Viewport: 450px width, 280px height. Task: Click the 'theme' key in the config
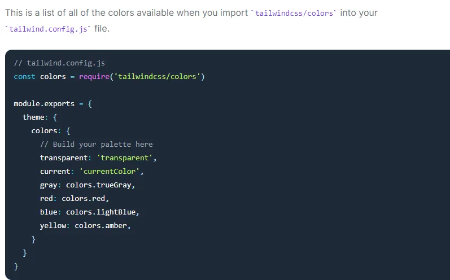point(33,117)
